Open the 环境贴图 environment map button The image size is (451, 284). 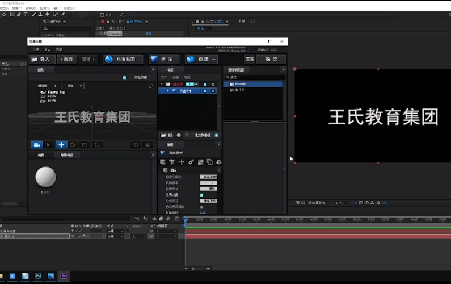point(123,59)
